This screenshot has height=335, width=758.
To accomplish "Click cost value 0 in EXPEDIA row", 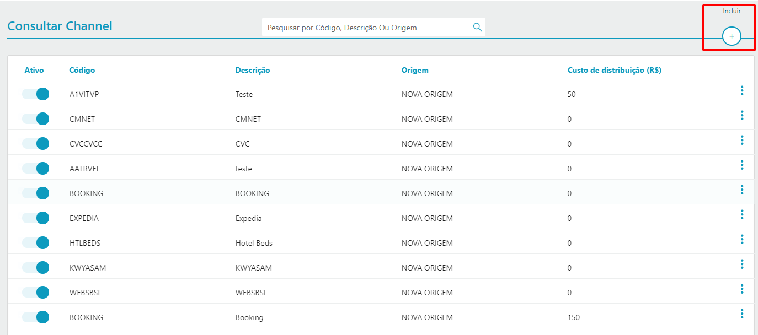I will click(x=569, y=218).
